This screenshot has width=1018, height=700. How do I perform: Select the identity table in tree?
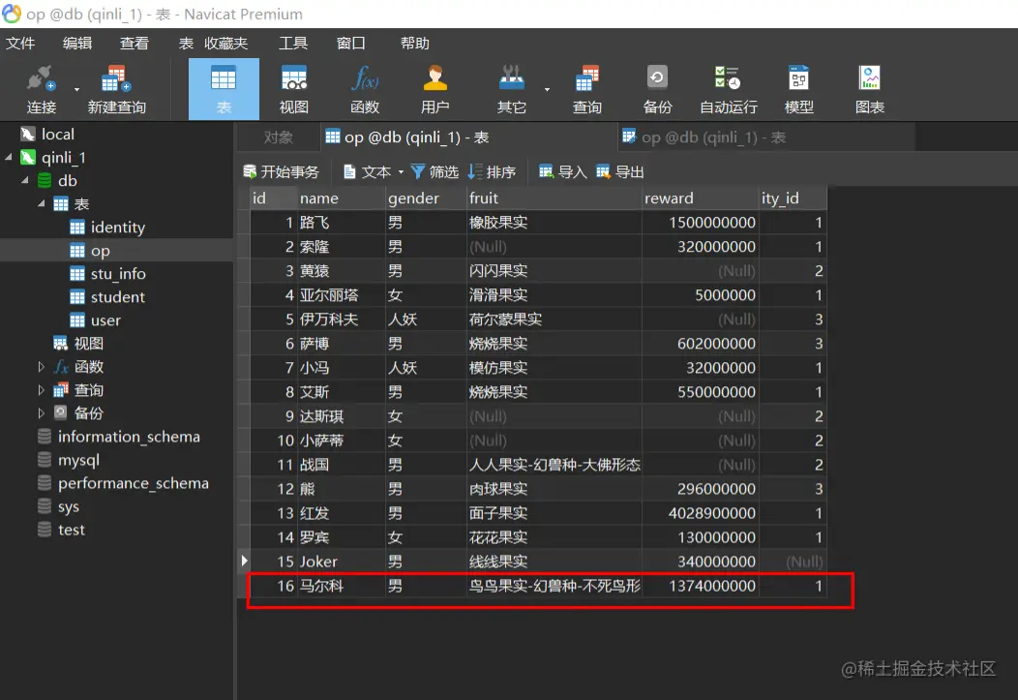click(x=117, y=228)
